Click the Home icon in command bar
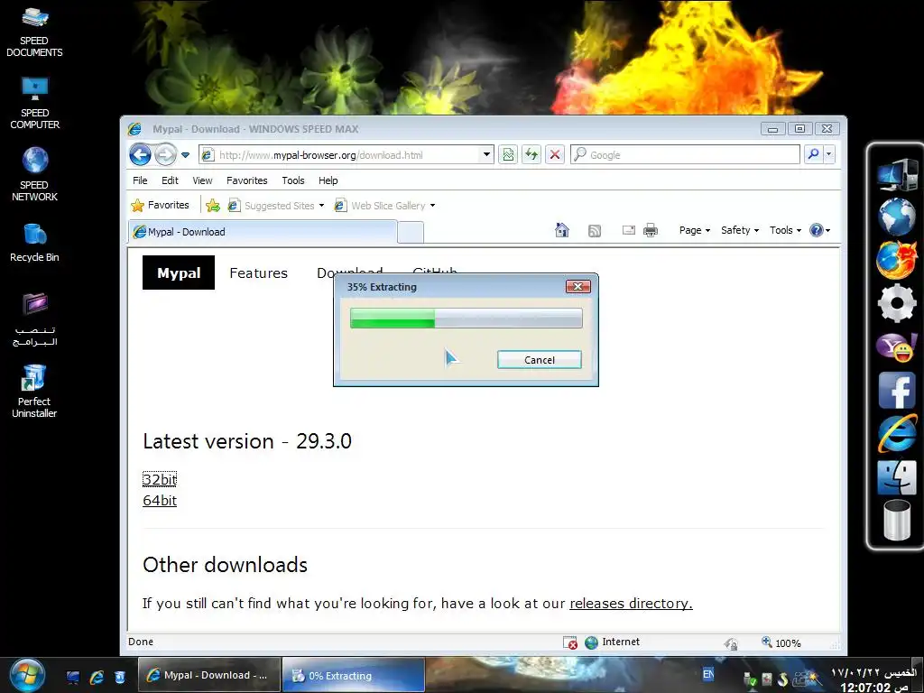This screenshot has height=693, width=924. pyautogui.click(x=562, y=230)
